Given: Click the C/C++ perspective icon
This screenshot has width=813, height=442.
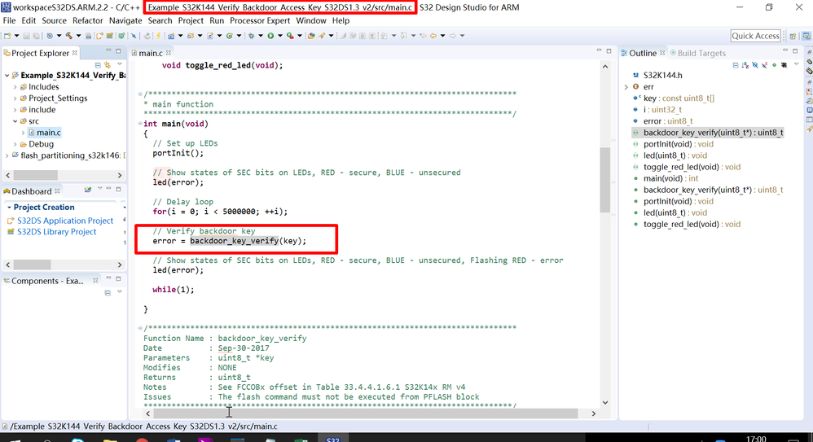Looking at the screenshot, I should 806,37.
